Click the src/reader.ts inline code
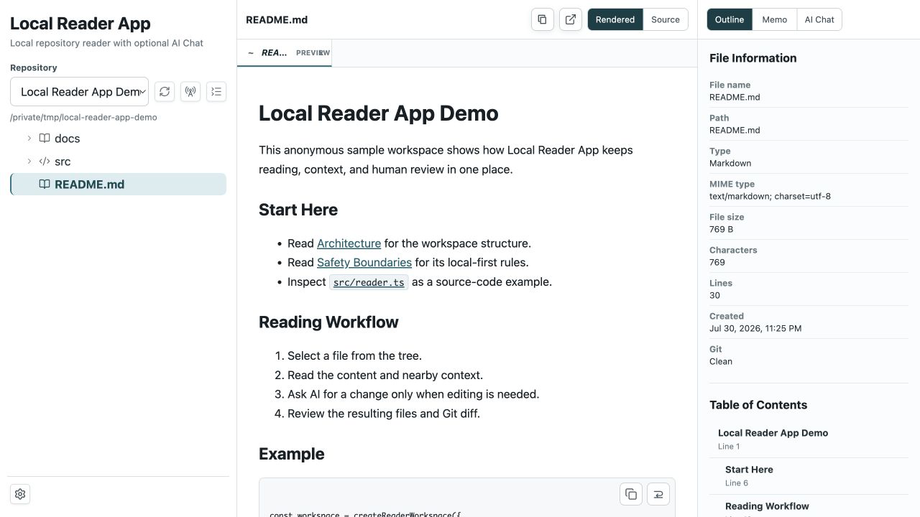The height and width of the screenshot is (517, 920). pyautogui.click(x=369, y=282)
